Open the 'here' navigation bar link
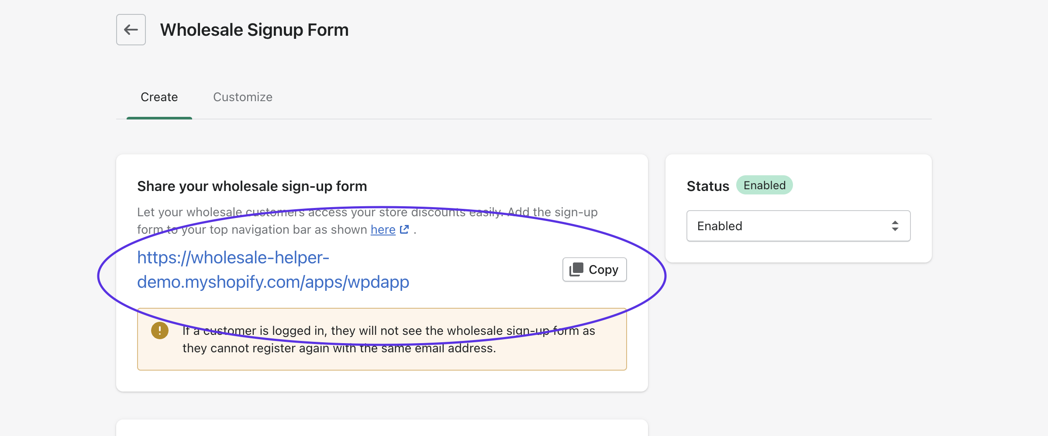Viewport: 1048px width, 436px height. [x=383, y=229]
